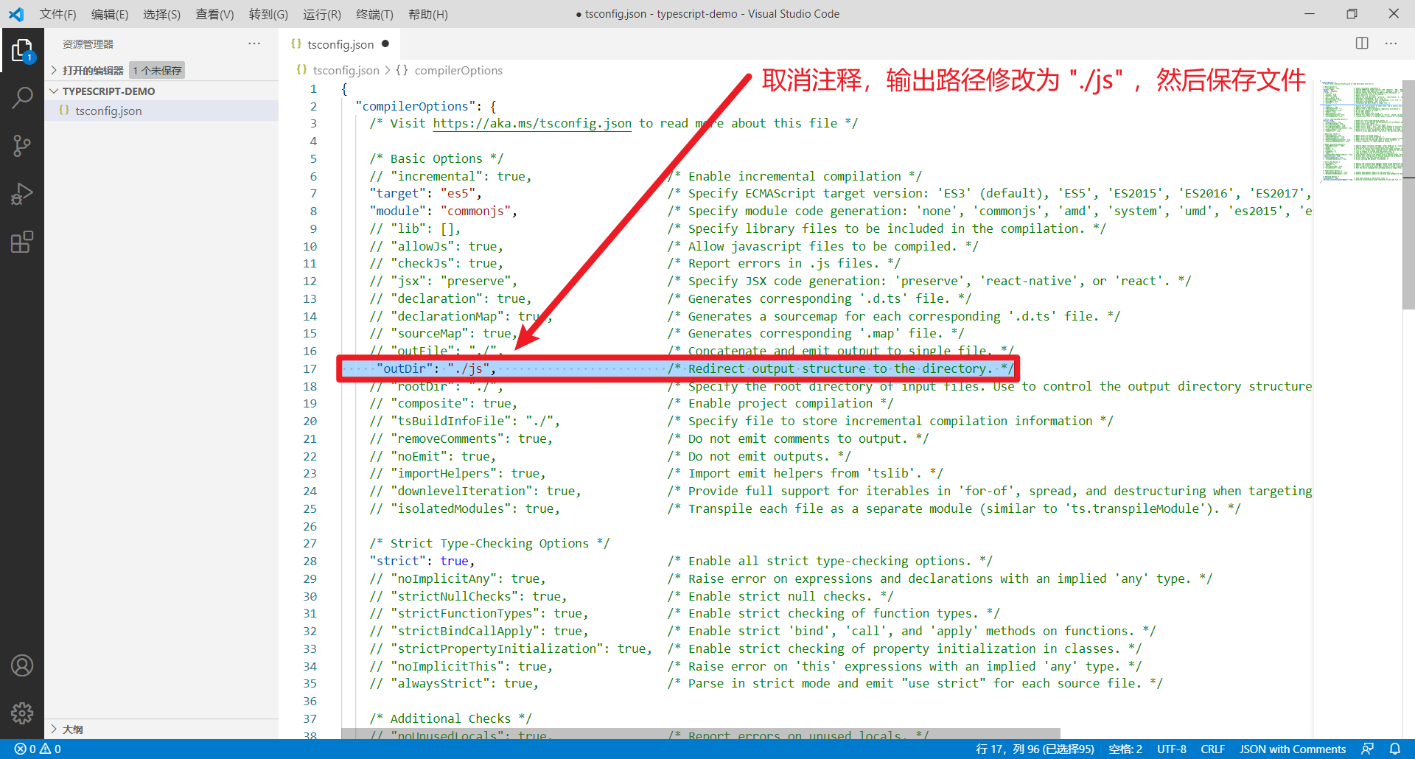Open the 运行(R) Run menu
Image resolution: width=1415 pixels, height=759 pixels.
(x=322, y=14)
